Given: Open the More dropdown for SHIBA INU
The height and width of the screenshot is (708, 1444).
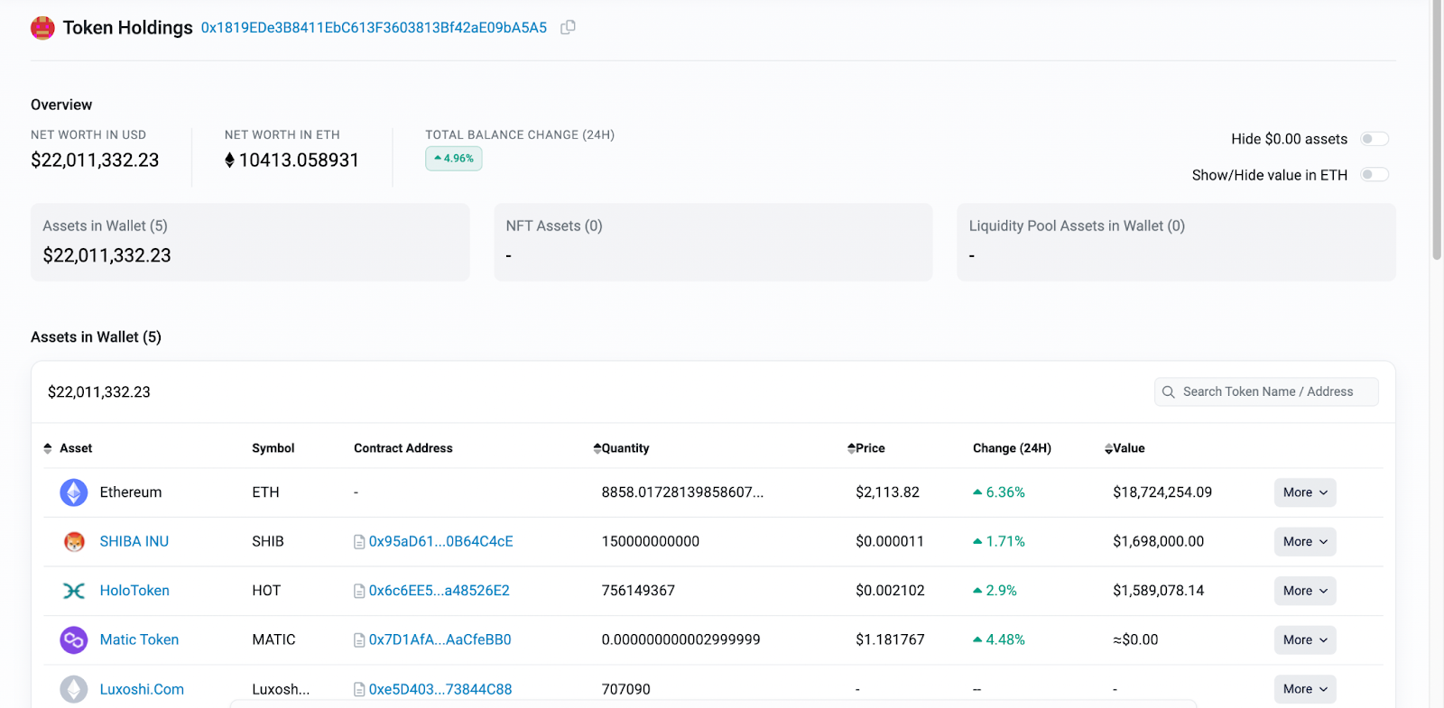Looking at the screenshot, I should [1304, 541].
